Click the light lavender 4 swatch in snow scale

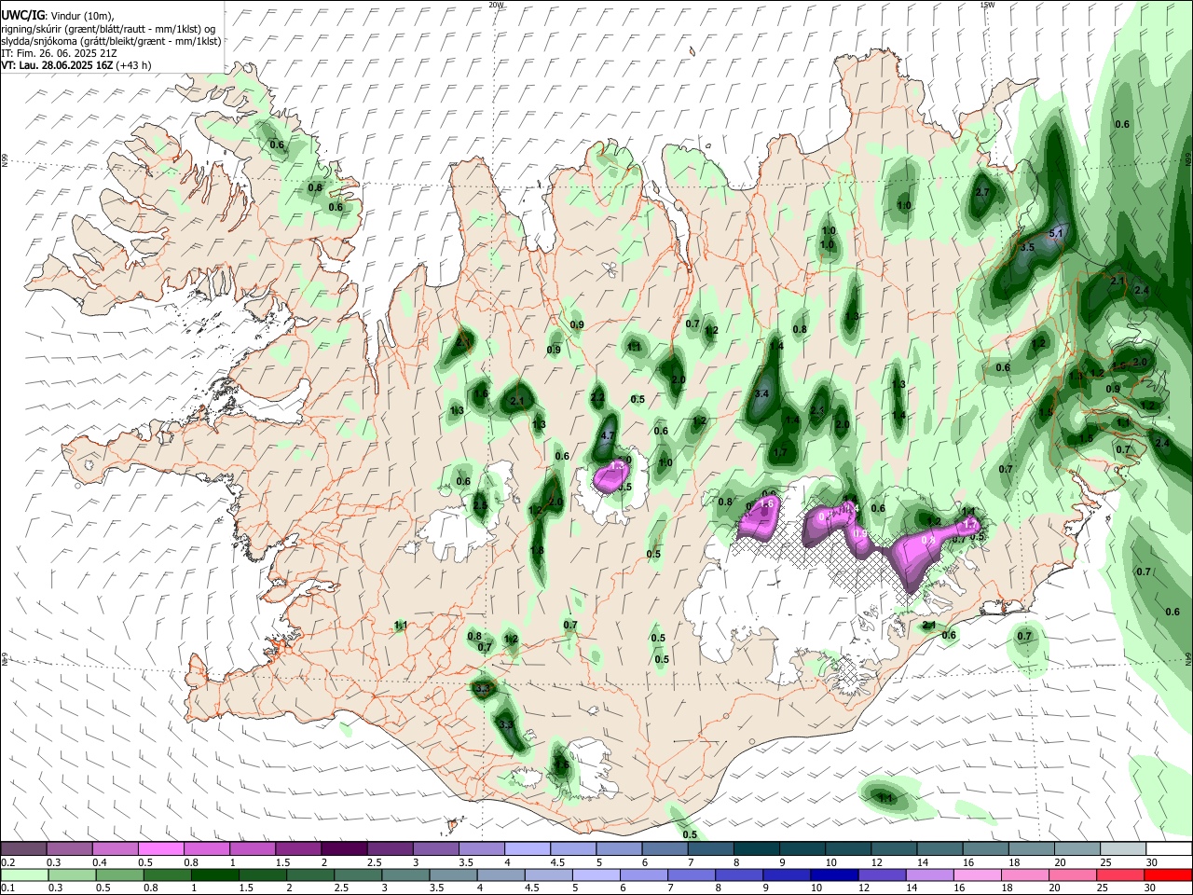click(527, 849)
